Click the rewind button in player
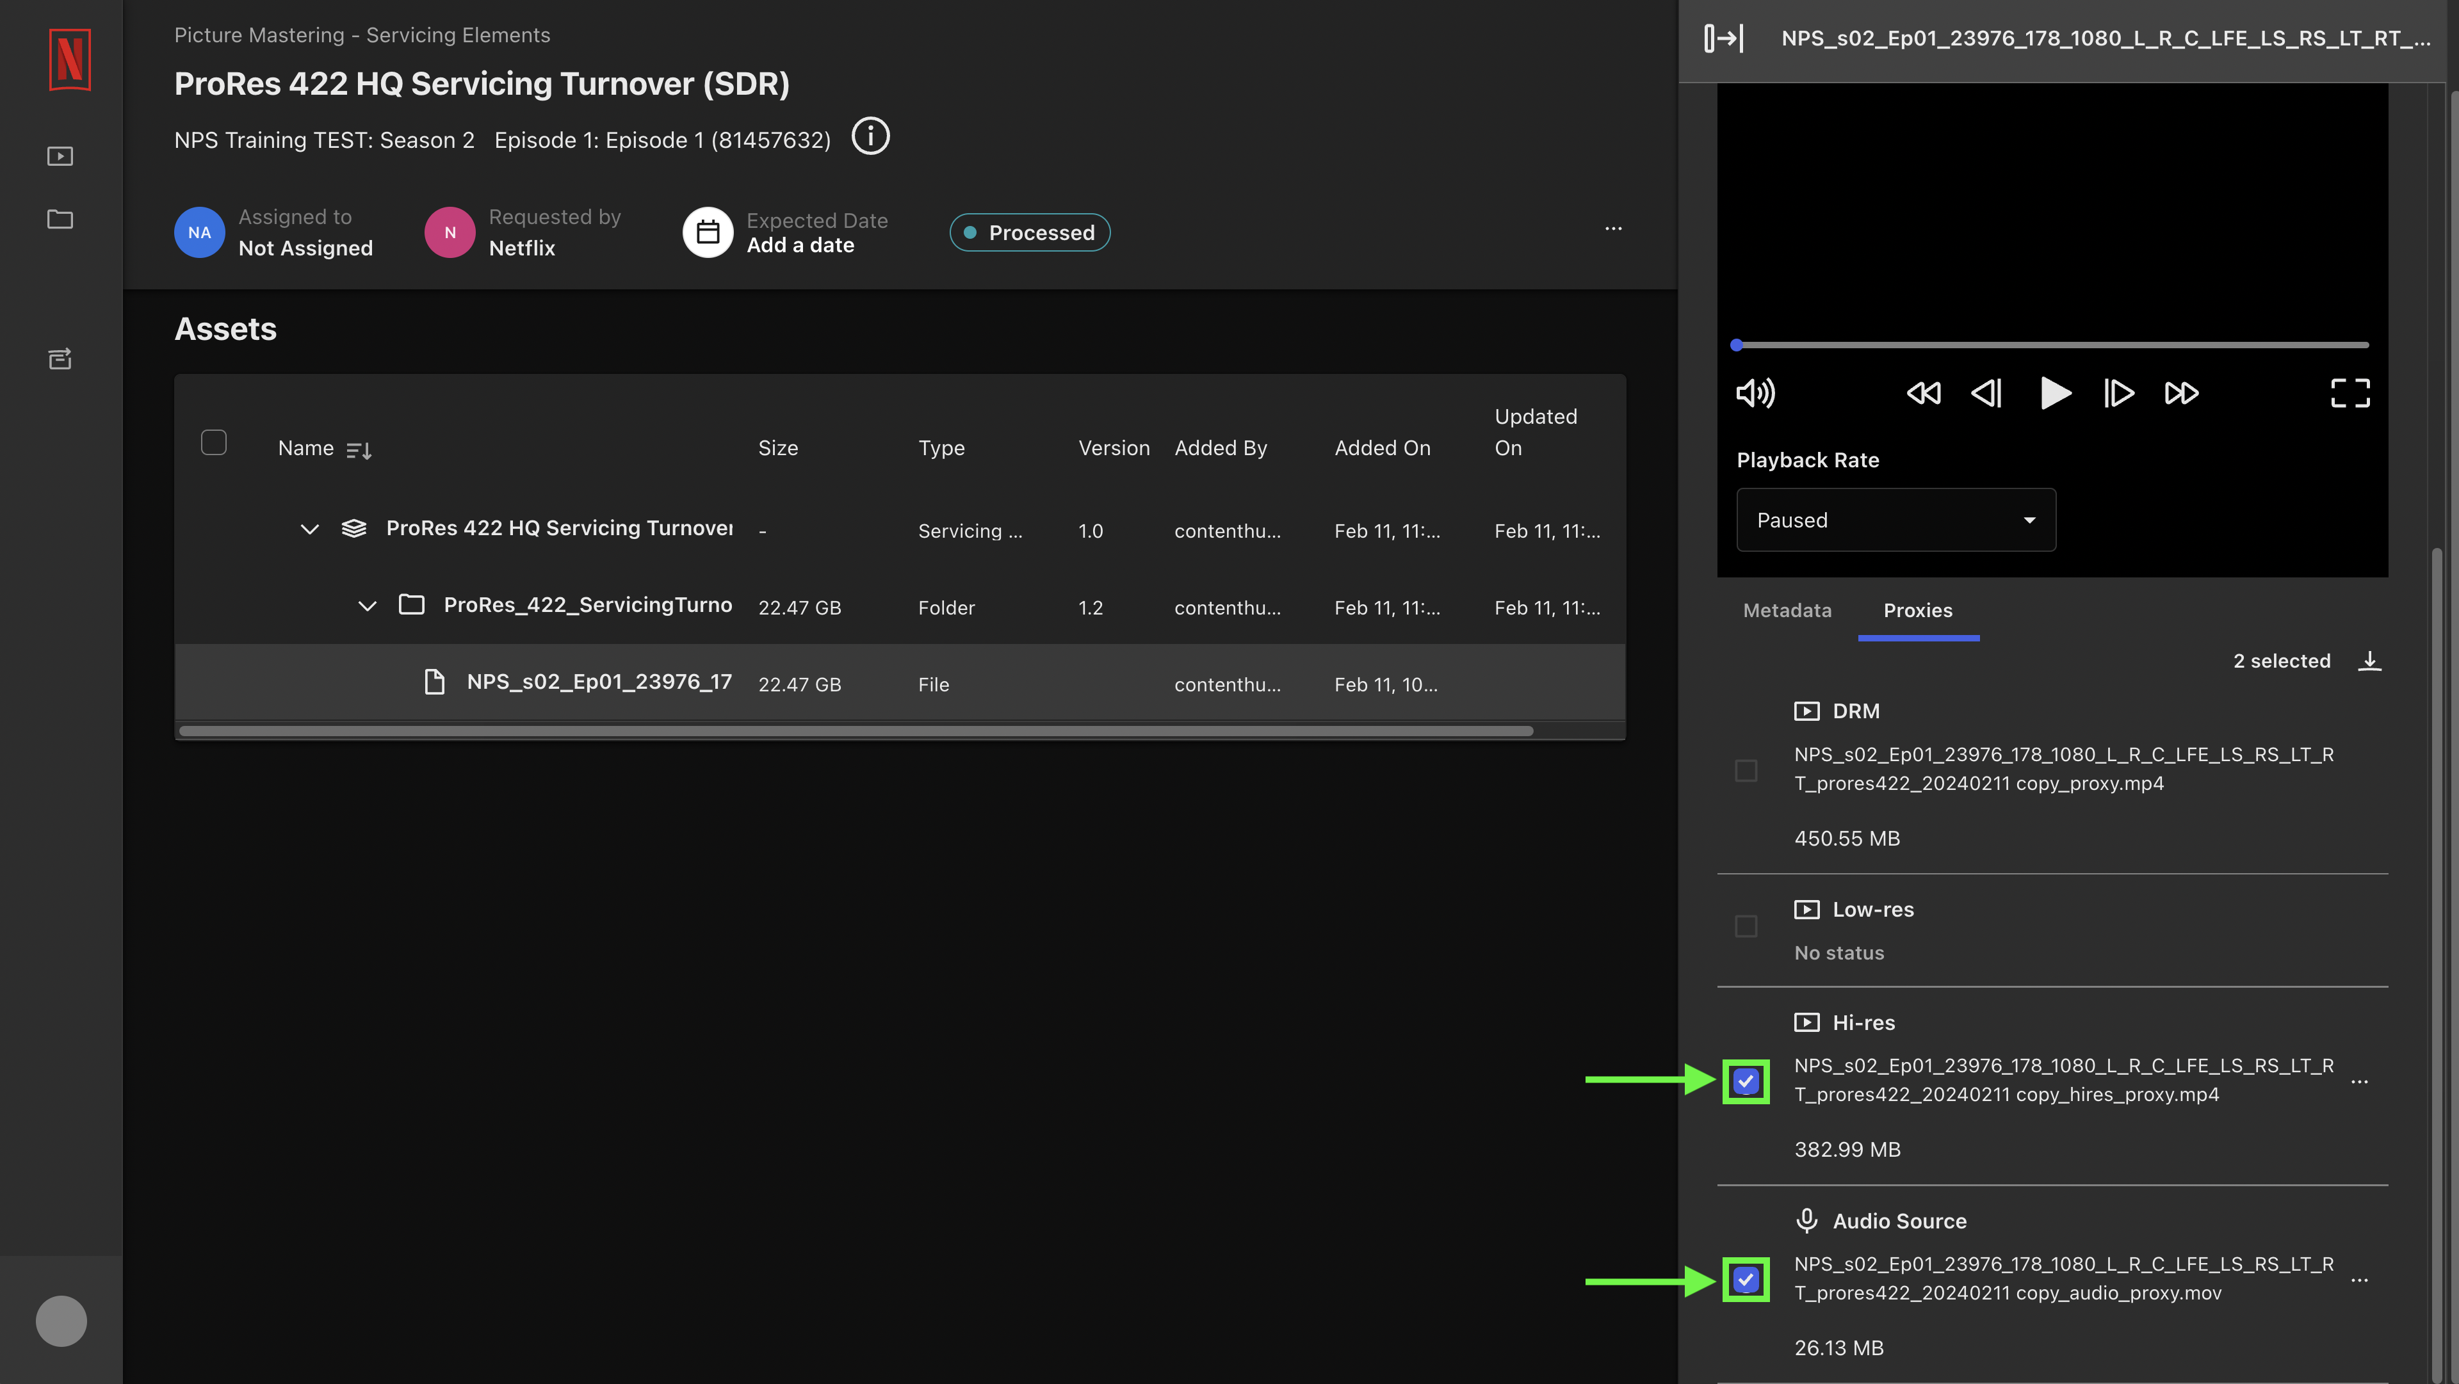2459x1384 pixels. tap(1924, 393)
